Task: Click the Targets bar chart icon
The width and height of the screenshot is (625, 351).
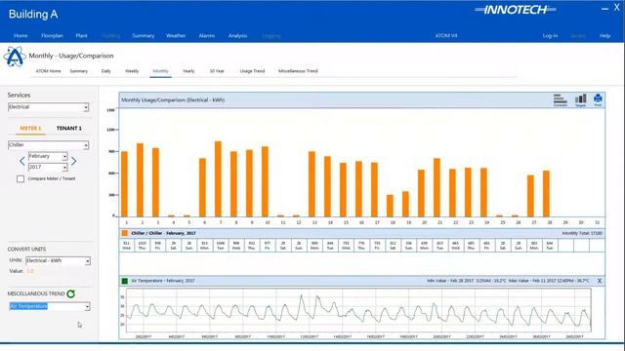Action: pos(580,99)
